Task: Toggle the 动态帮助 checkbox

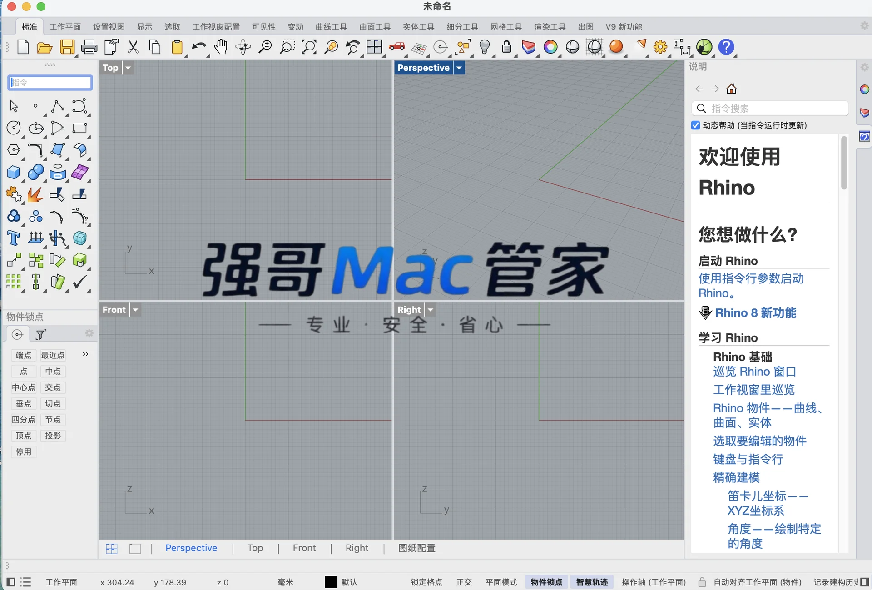Action: point(695,125)
